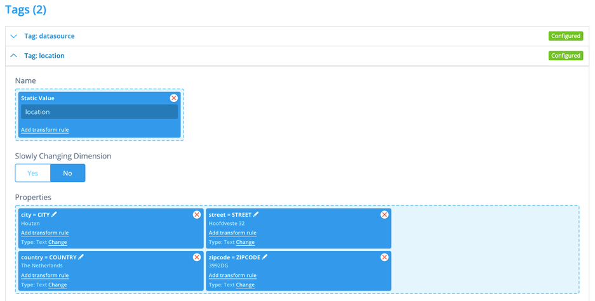The image size is (595, 301).
Task: Edit the country = COUNTRY property name
Action: point(81,257)
